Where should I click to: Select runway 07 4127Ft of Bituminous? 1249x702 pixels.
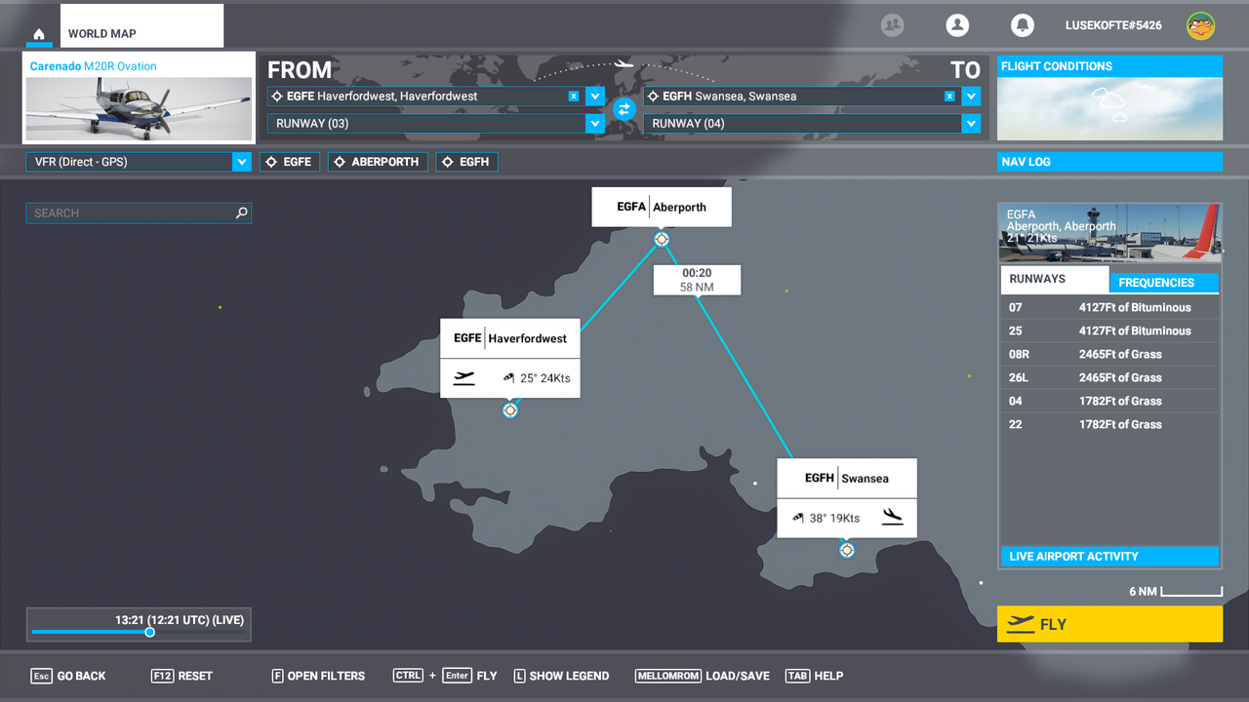point(1109,307)
